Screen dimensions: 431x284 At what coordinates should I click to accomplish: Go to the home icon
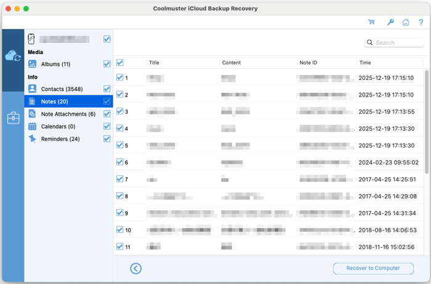pyautogui.click(x=406, y=22)
